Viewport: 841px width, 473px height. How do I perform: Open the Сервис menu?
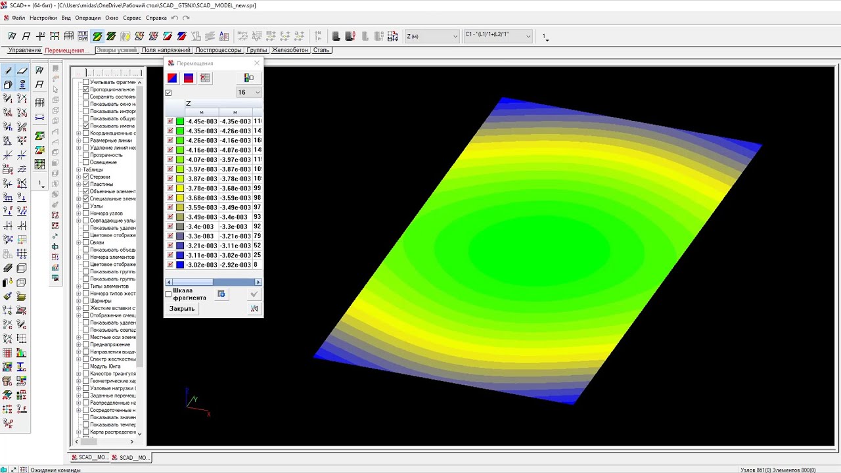[132, 18]
